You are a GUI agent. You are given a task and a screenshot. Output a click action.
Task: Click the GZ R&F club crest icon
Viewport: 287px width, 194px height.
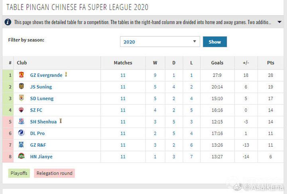tap(22, 145)
